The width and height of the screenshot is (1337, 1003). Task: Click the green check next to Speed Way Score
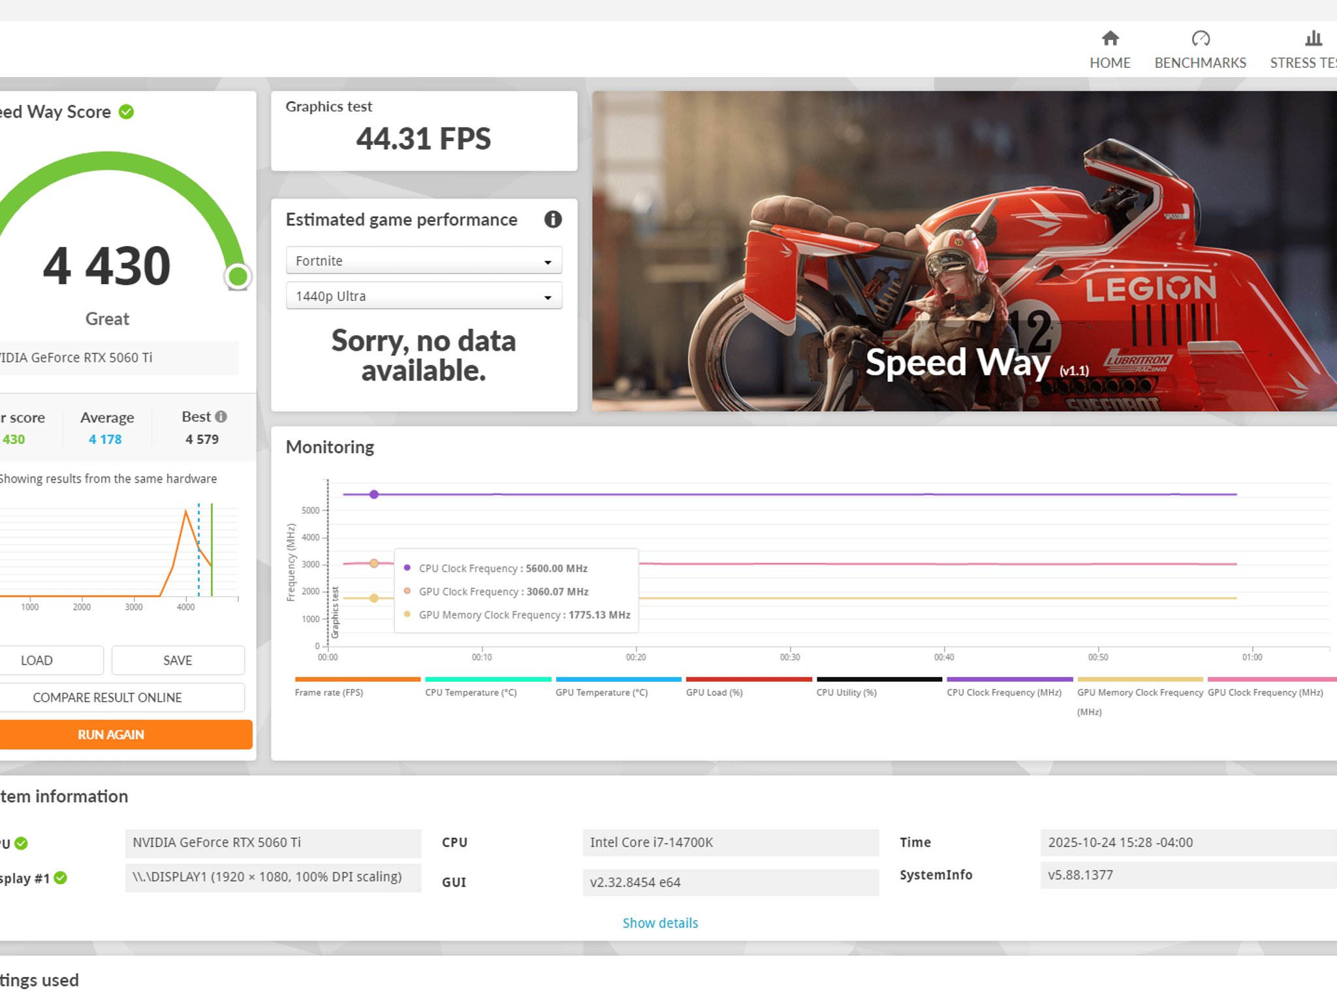[127, 112]
